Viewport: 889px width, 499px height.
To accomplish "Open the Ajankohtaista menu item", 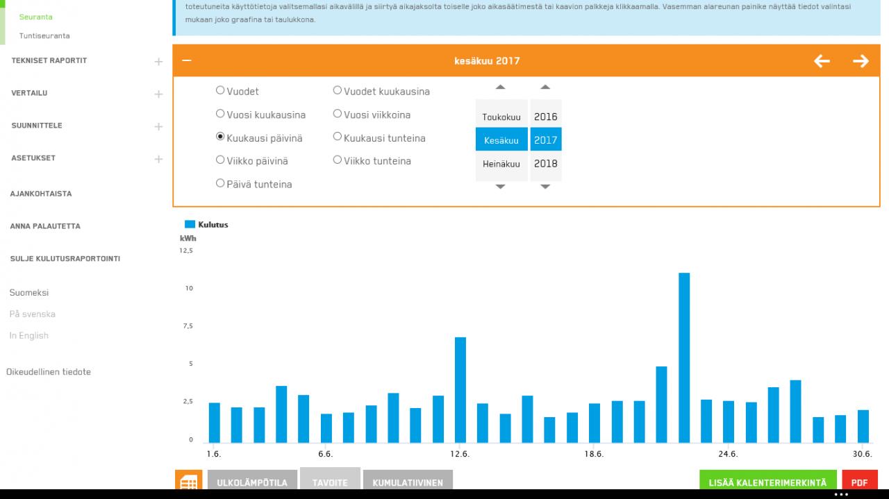I will (x=41, y=194).
